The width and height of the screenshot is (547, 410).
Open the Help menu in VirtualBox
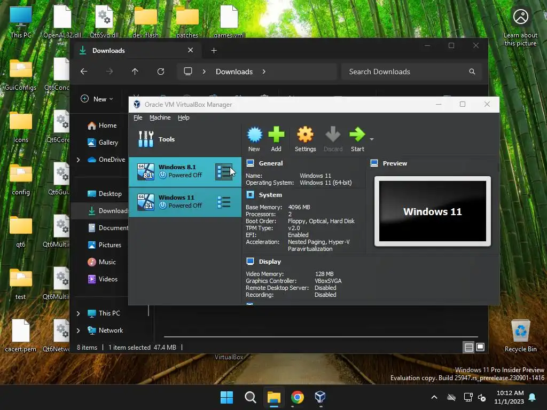pyautogui.click(x=184, y=117)
